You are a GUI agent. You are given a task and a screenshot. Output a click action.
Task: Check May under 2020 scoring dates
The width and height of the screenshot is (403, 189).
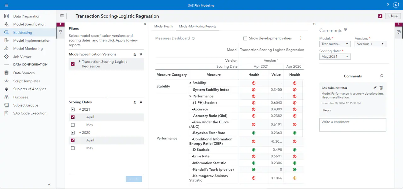tap(72, 148)
